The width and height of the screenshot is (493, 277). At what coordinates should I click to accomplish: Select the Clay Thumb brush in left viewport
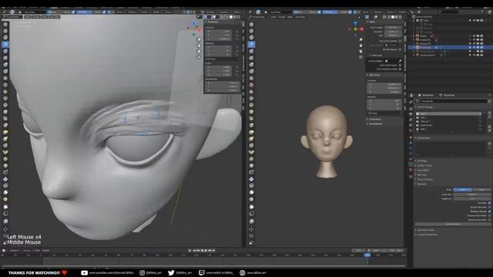pos(5,51)
